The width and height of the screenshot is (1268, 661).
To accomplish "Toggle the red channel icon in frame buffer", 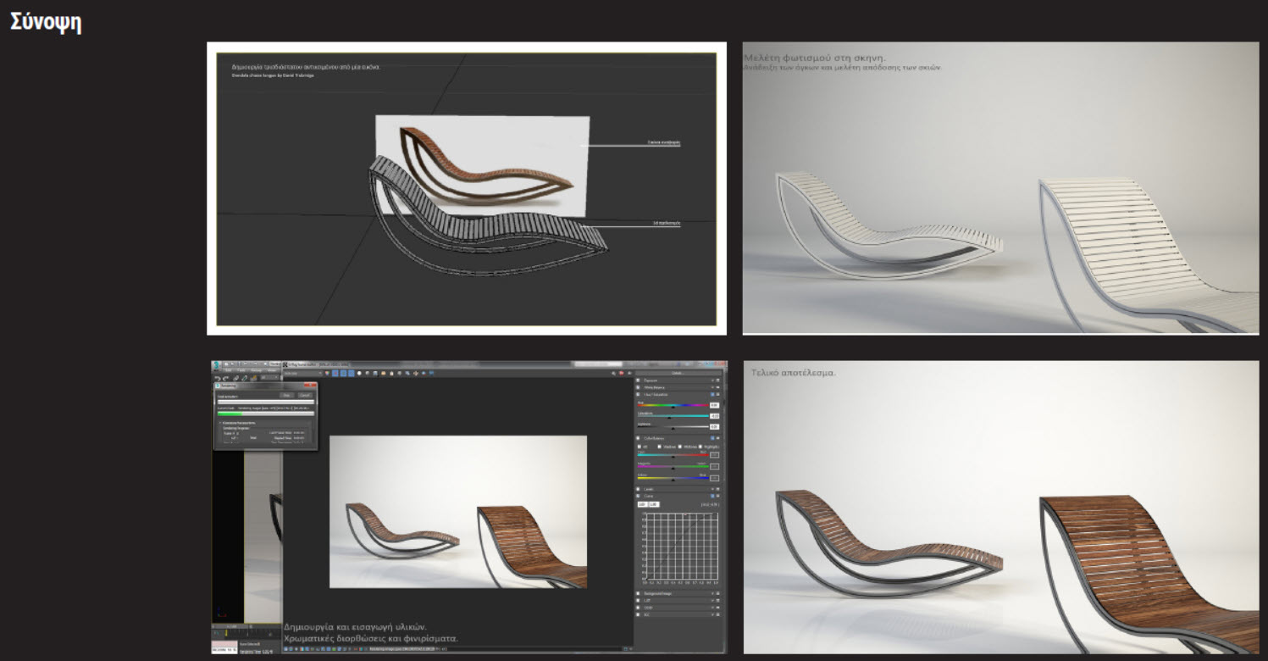I will coord(335,374).
